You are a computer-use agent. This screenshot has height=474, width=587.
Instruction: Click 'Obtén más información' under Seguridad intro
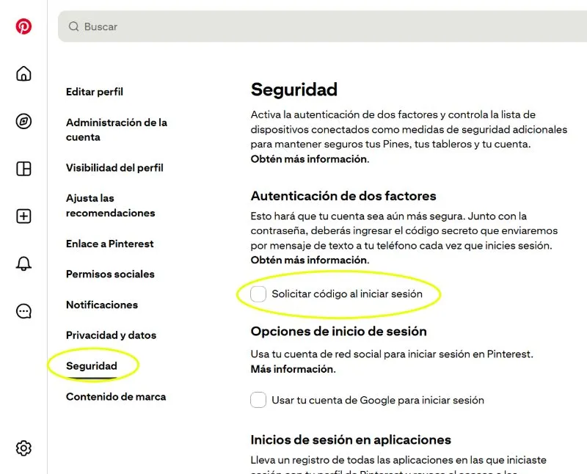pyautogui.click(x=308, y=158)
